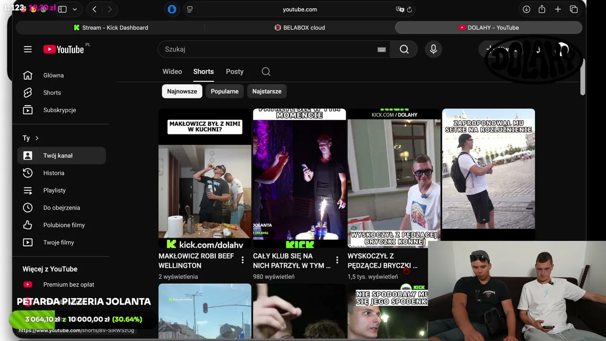Click the '980 wyświetleń' view count

point(274,277)
